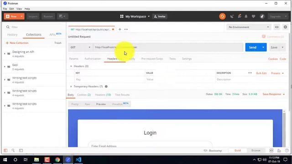Image resolution: width=292 pixels, height=164 pixels.
Task: Click the open new window icon dropdown
Action: (x=62, y=16)
